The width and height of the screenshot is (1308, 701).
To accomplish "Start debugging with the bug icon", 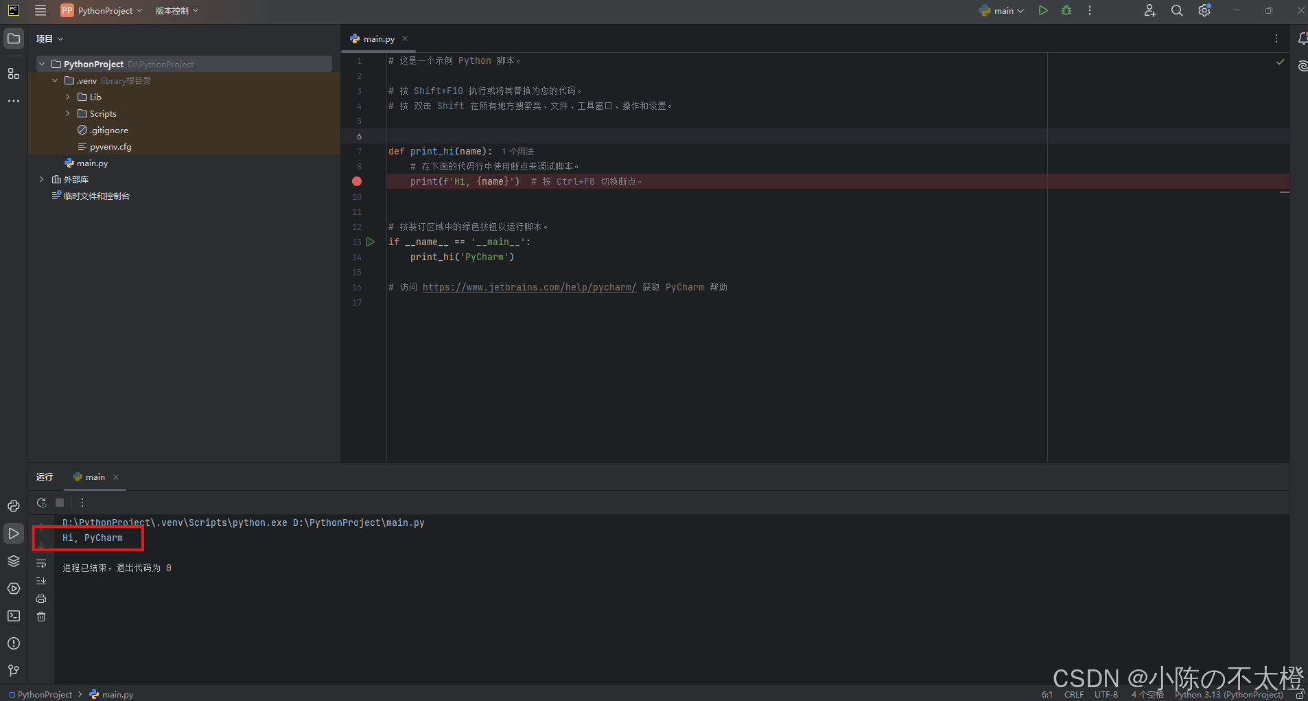I will click(1066, 10).
